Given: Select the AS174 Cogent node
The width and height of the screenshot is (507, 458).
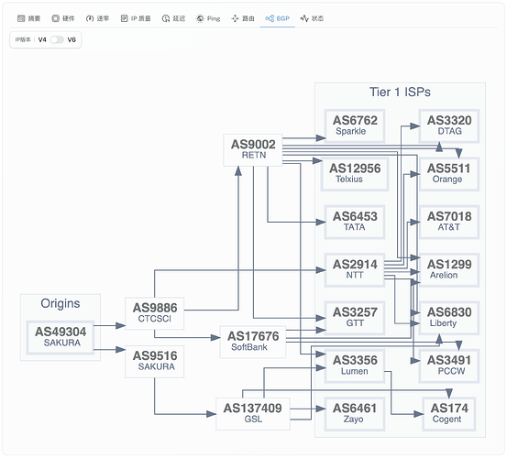Looking at the screenshot, I should coord(449,414).
